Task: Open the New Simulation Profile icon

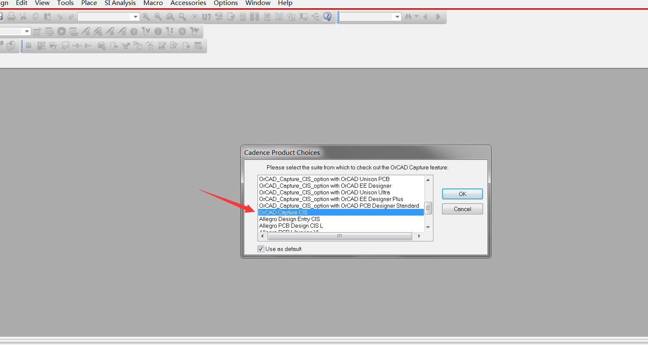Action: click(37, 31)
